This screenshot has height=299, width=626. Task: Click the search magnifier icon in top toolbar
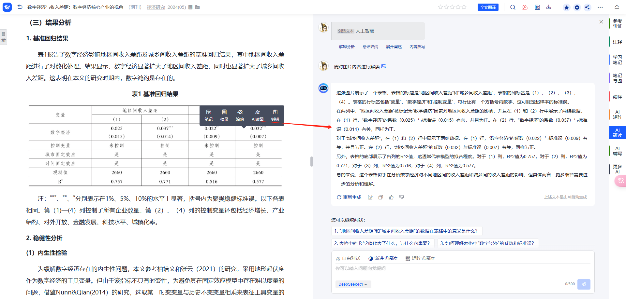click(513, 7)
